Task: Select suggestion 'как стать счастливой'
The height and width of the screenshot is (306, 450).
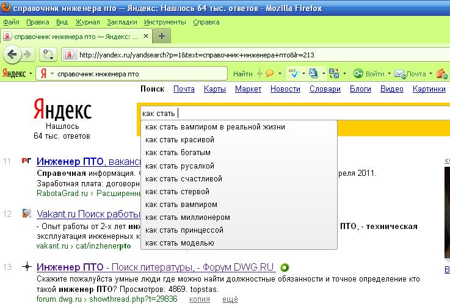Action: 239,179
